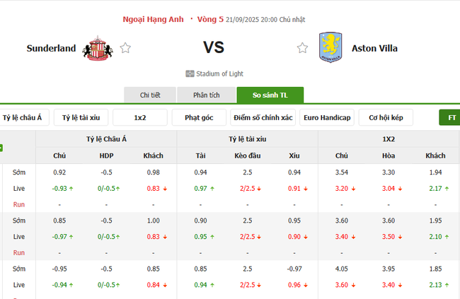Choose the 1x2 odds filter

coord(139,117)
